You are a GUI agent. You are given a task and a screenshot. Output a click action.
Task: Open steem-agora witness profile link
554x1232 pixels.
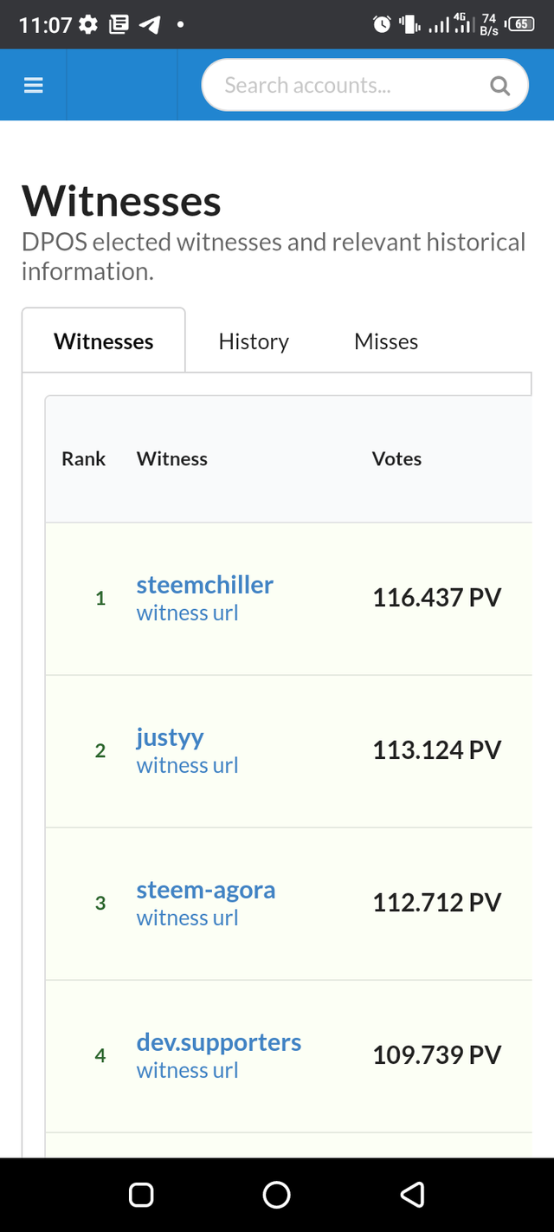206,890
